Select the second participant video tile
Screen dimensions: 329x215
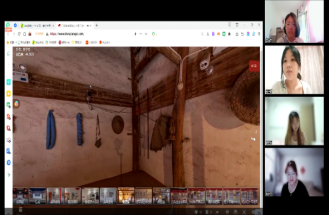[x=294, y=70]
